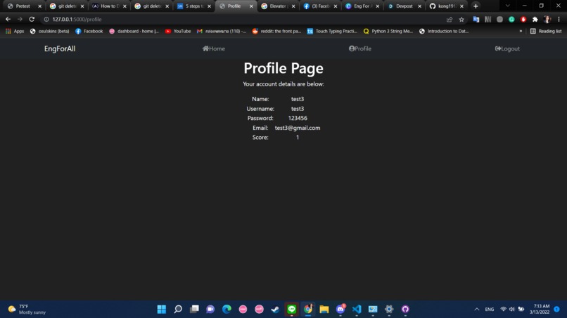Open Windows Start menu
The image size is (567, 318).
pos(162,310)
